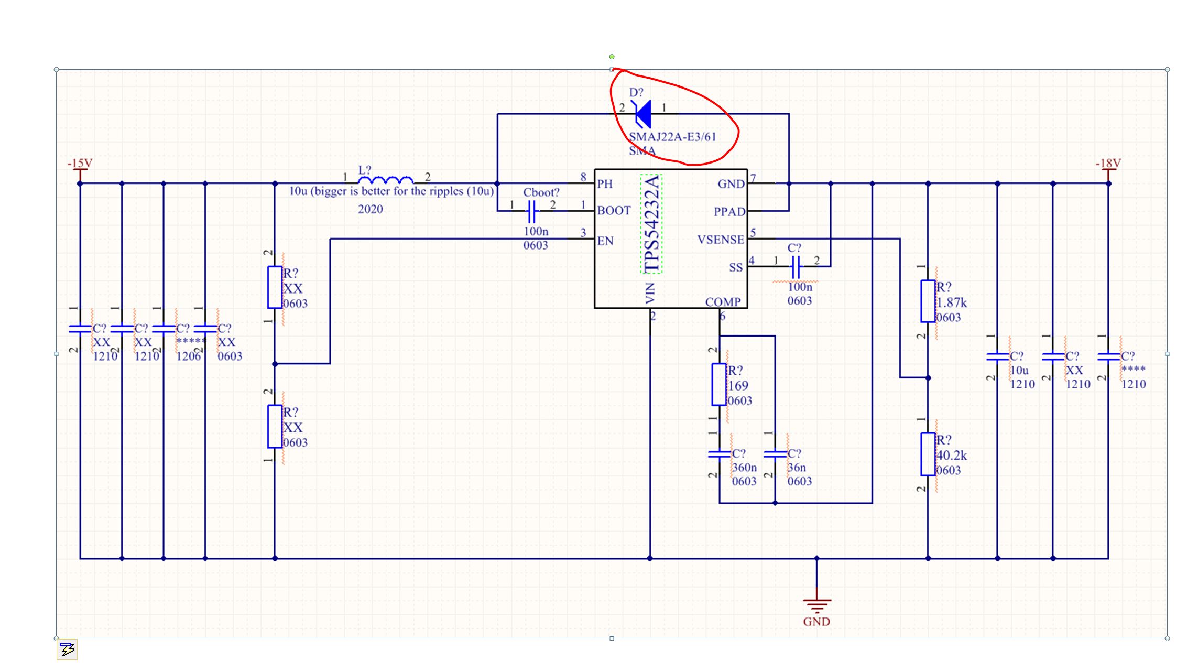The width and height of the screenshot is (1198, 672).
Task: Select the top-right corner resize handle
Action: pyautogui.click(x=1167, y=69)
